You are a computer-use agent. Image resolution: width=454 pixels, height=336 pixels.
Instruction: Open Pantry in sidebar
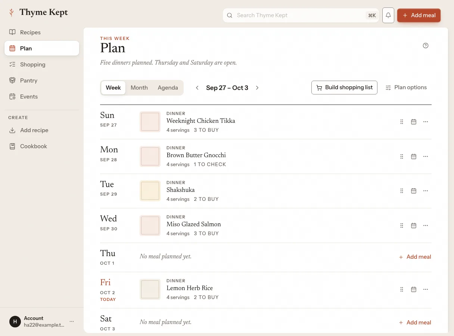click(x=42, y=81)
